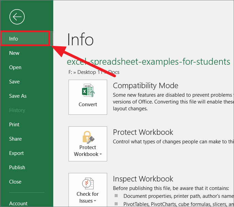Viewport: 234px width, 207px height.
Task: Click the 'Document properties, printer path' bullet text
Action: [178, 196]
